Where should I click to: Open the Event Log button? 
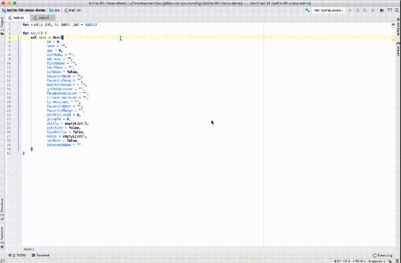(382, 255)
